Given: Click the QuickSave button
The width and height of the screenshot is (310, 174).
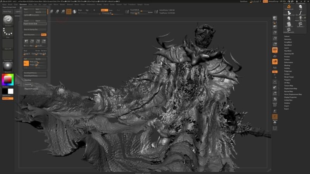Looking at the screenshot, I should (244, 2).
